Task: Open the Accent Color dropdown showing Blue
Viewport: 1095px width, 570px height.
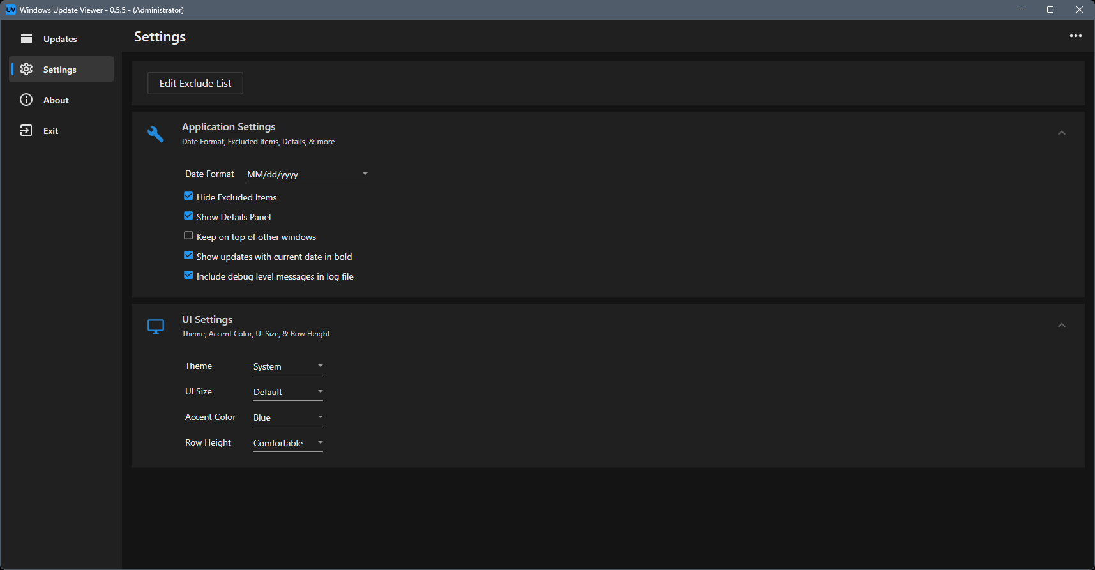Action: coord(287,417)
